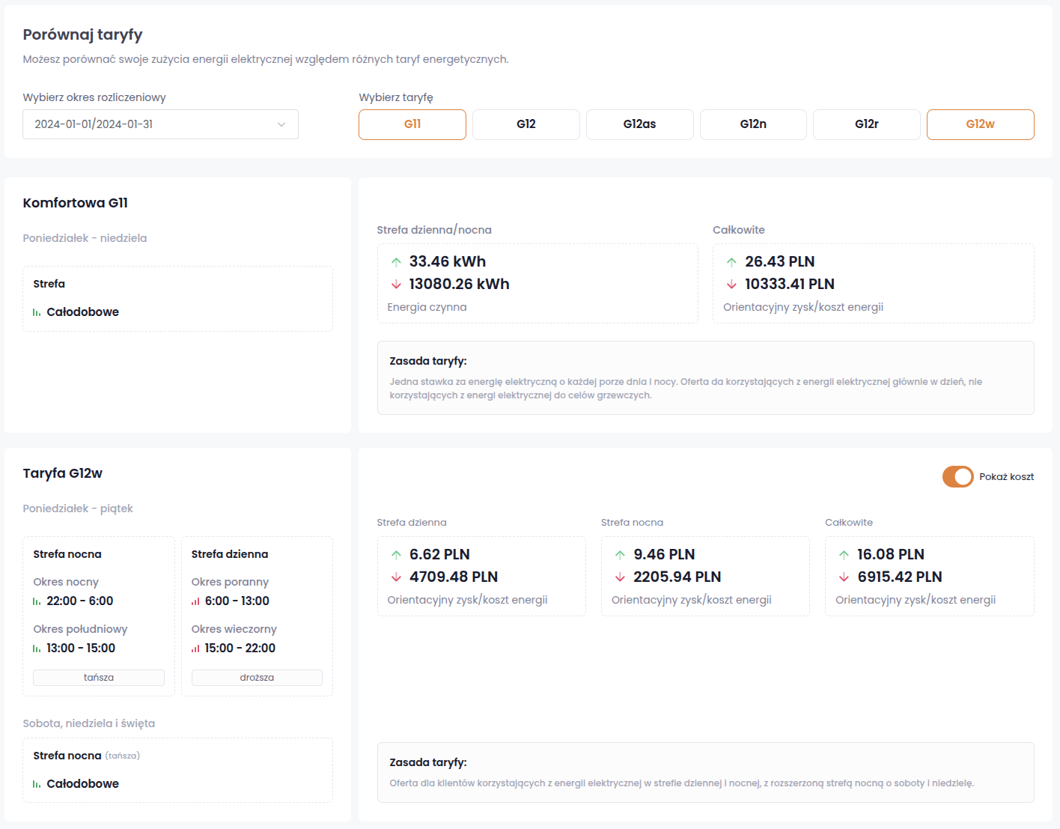Select the G12 tariff
Viewport: 1060px width, 829px height.
tap(526, 124)
